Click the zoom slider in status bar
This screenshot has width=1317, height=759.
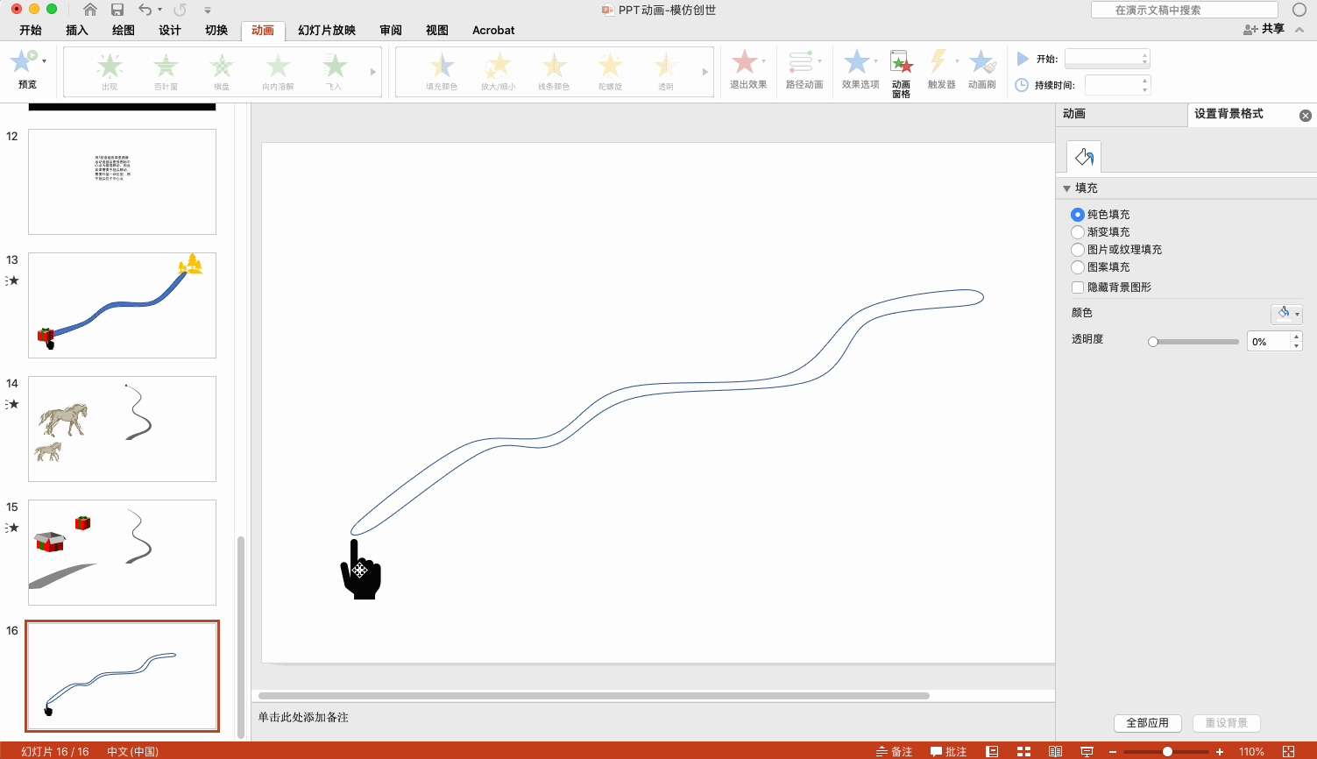[x=1167, y=751]
